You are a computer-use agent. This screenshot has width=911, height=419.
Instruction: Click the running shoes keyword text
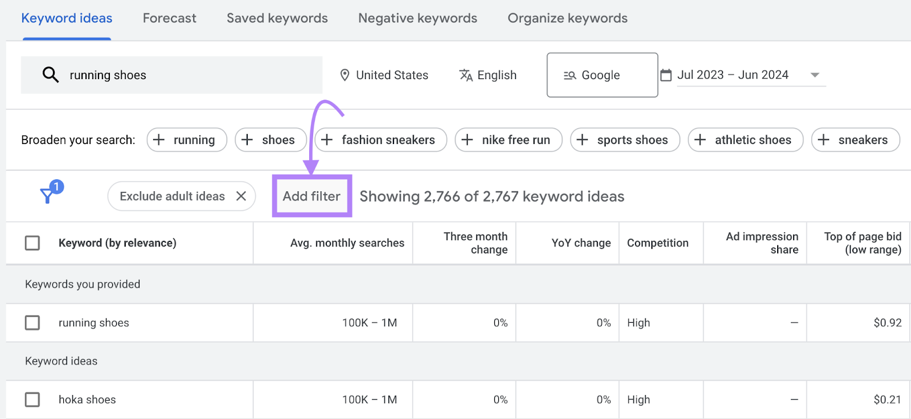[94, 323]
